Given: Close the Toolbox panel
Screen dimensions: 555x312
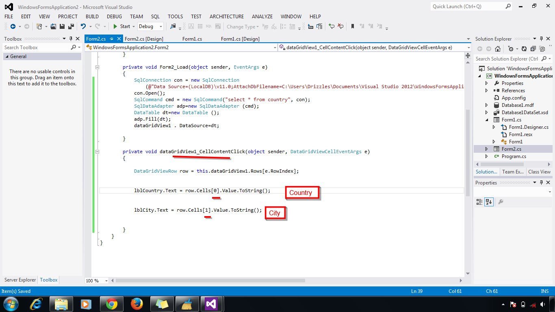Looking at the screenshot, I should [78, 39].
